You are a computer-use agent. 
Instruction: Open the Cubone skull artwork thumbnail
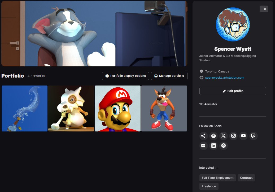(x=71, y=108)
